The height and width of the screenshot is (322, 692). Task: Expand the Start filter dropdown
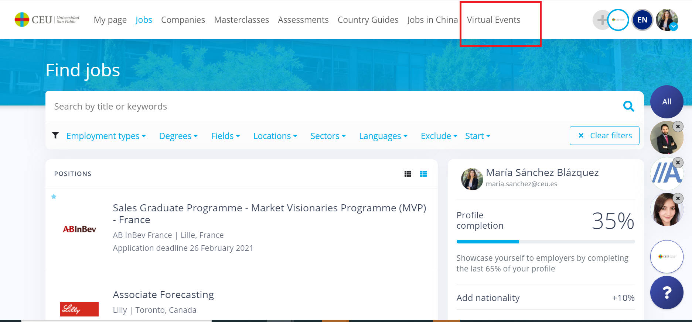(478, 136)
